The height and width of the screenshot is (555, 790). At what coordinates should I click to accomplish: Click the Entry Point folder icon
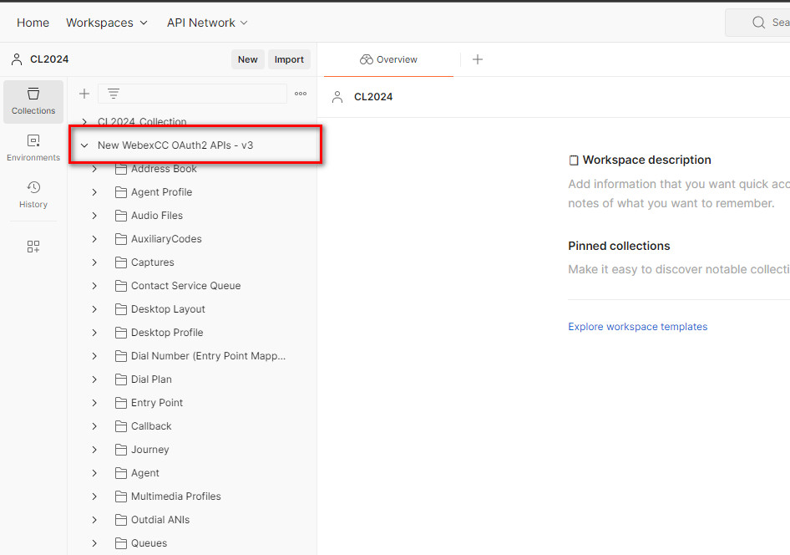tap(121, 403)
